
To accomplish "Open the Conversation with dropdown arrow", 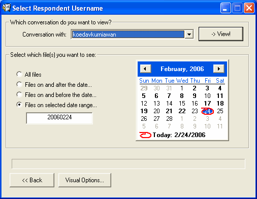I will pyautogui.click(x=189, y=35).
